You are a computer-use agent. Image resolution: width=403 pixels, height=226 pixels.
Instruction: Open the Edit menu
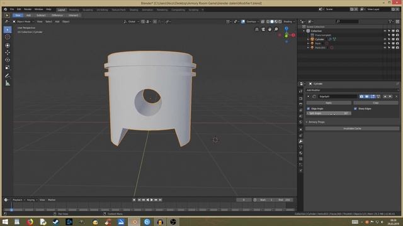coord(19,9)
